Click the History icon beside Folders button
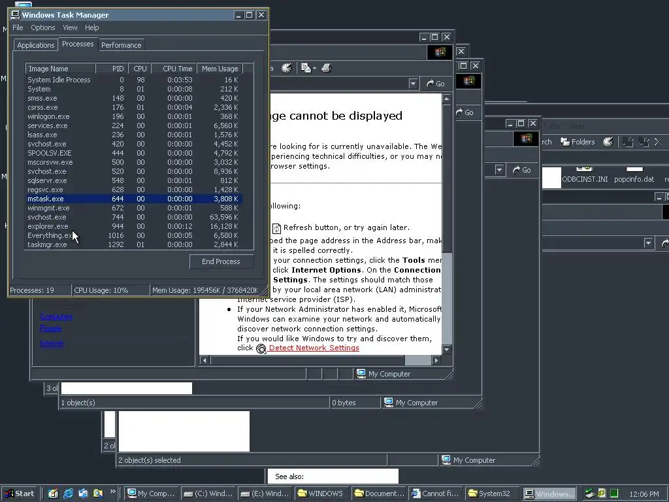 (x=608, y=142)
